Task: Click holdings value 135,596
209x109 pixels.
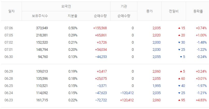Action: tap(42, 78)
